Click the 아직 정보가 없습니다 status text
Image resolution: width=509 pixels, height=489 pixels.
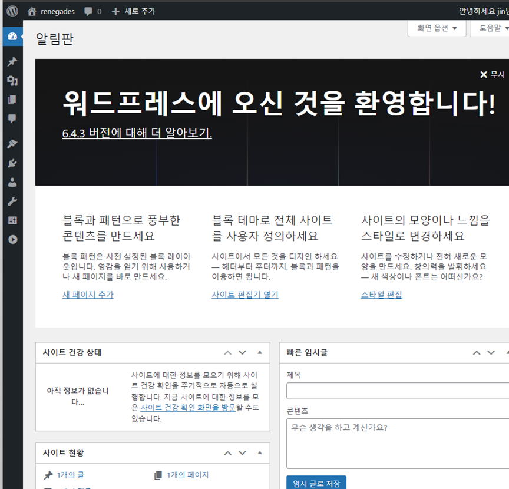78,396
